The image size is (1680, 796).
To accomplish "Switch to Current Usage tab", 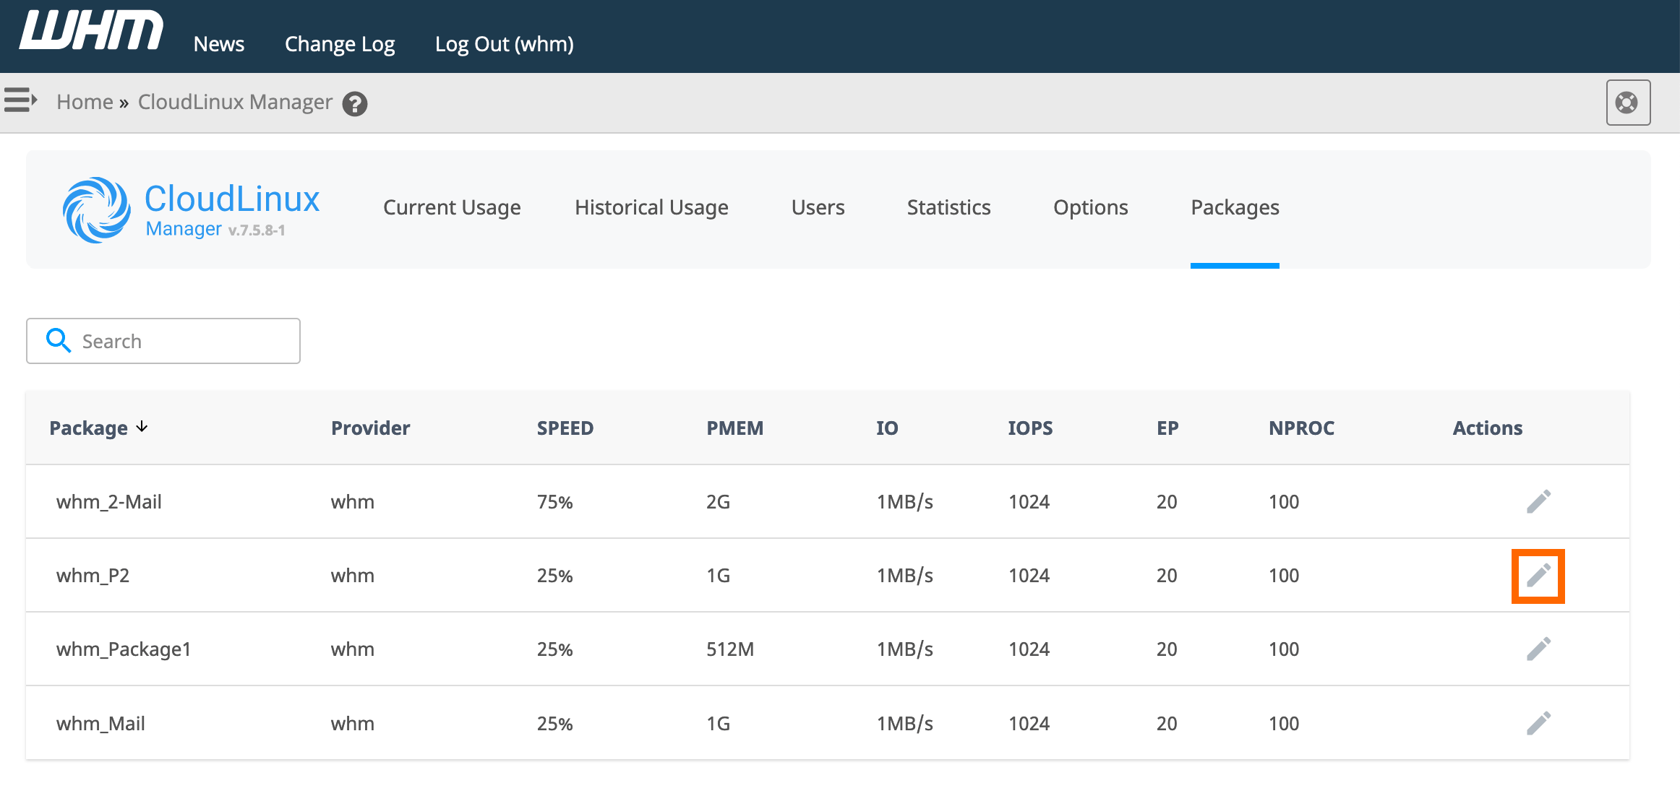I will point(452,208).
